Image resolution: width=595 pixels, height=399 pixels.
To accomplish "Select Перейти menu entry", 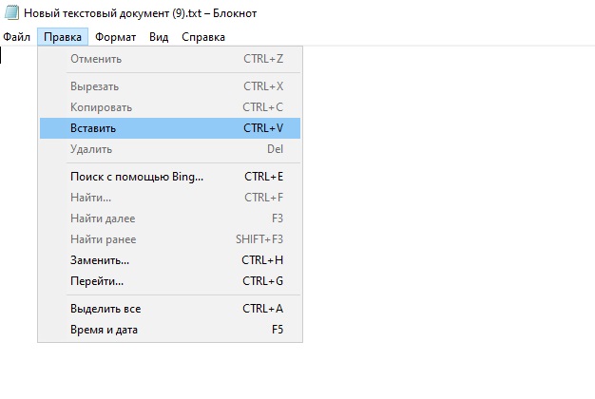I will click(x=170, y=281).
